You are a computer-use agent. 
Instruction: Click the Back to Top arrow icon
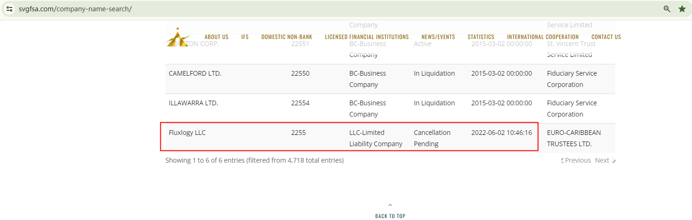[390, 205]
